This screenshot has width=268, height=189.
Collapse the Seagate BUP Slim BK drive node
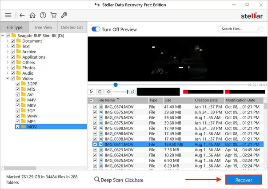pos(3,36)
